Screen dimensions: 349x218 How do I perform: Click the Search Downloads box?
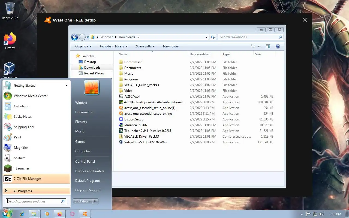coord(251,37)
